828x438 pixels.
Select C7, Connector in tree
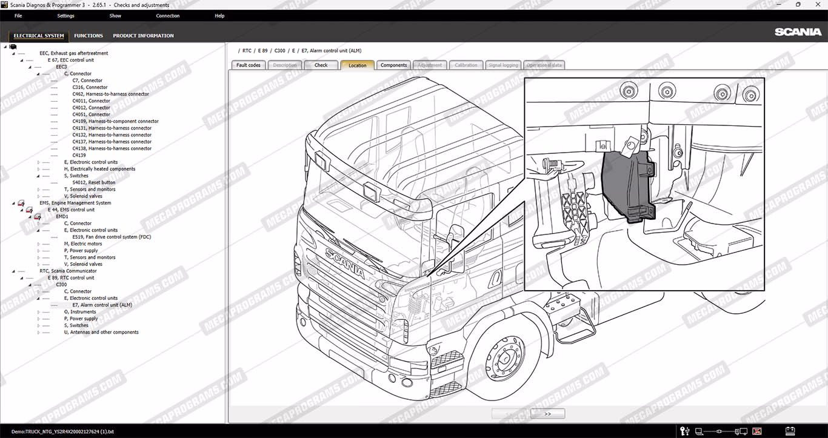click(x=87, y=81)
